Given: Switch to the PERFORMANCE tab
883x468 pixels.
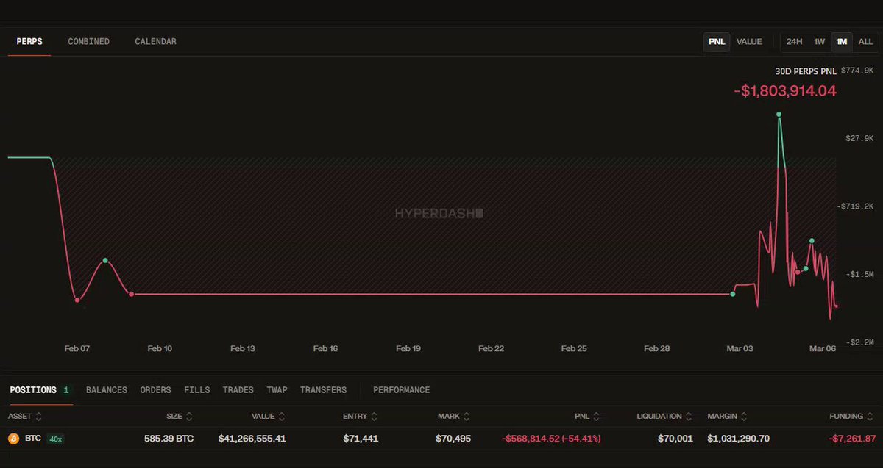Looking at the screenshot, I should 401,390.
